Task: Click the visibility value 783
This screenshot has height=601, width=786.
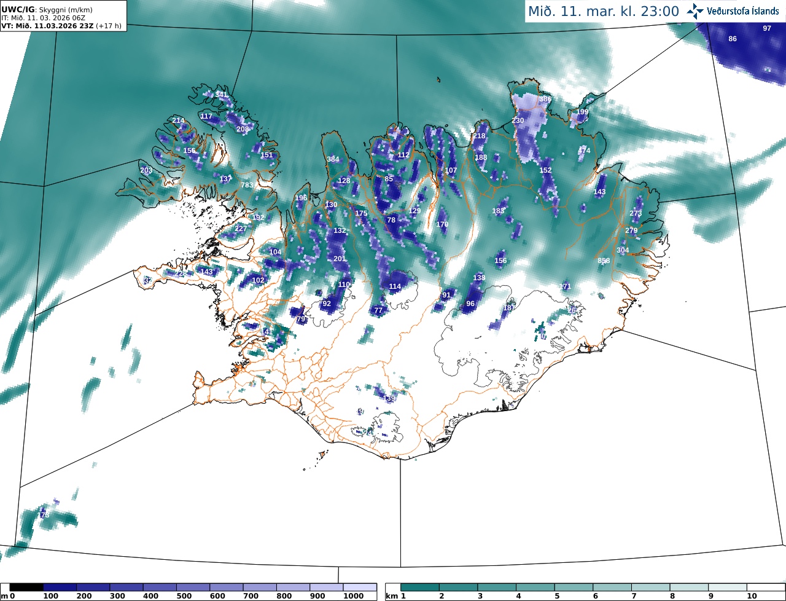Action: [247, 185]
